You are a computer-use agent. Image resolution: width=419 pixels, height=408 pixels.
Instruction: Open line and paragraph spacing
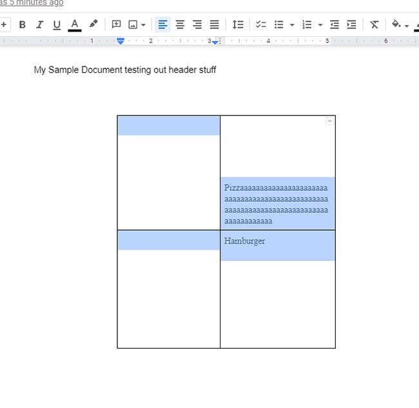(x=238, y=24)
